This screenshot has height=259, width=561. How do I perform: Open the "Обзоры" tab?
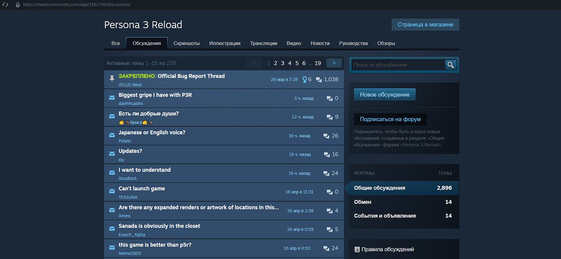point(385,43)
